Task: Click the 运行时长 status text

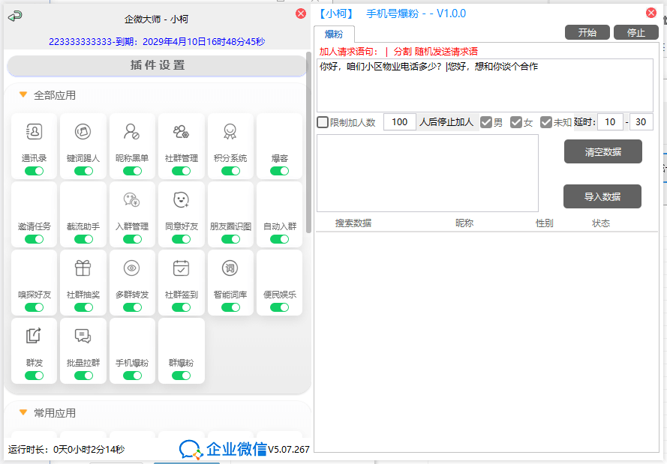Action: pos(66,450)
